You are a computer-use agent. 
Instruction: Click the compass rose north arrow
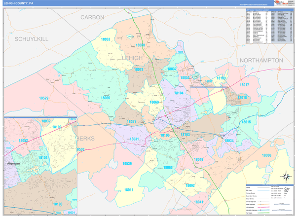pyautogui.click(x=286, y=176)
